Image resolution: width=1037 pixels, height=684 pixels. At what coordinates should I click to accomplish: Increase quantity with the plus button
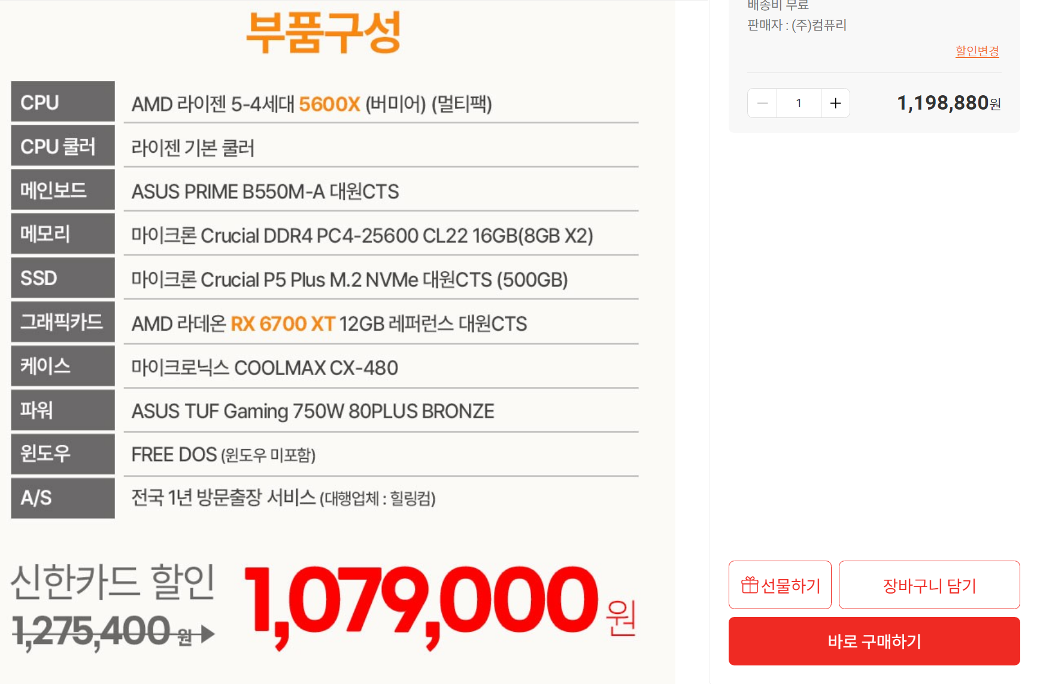[x=835, y=103]
